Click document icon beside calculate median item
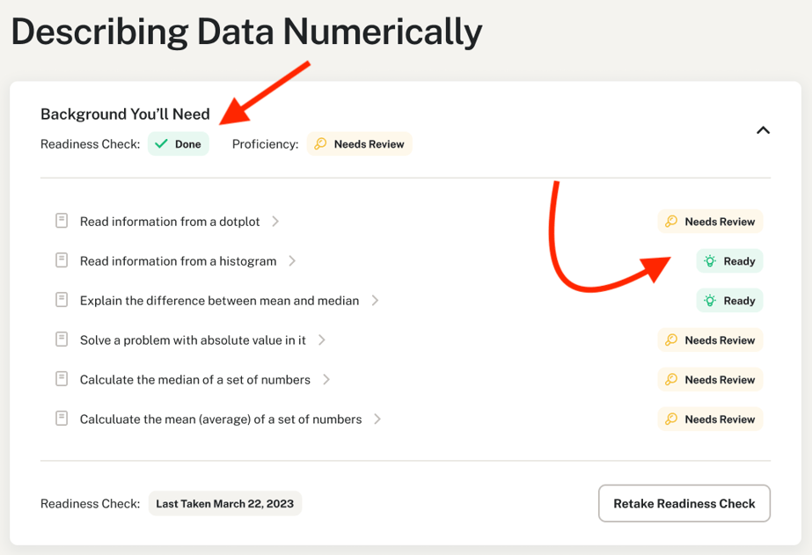Screen dimensions: 812x555 [x=62, y=379]
